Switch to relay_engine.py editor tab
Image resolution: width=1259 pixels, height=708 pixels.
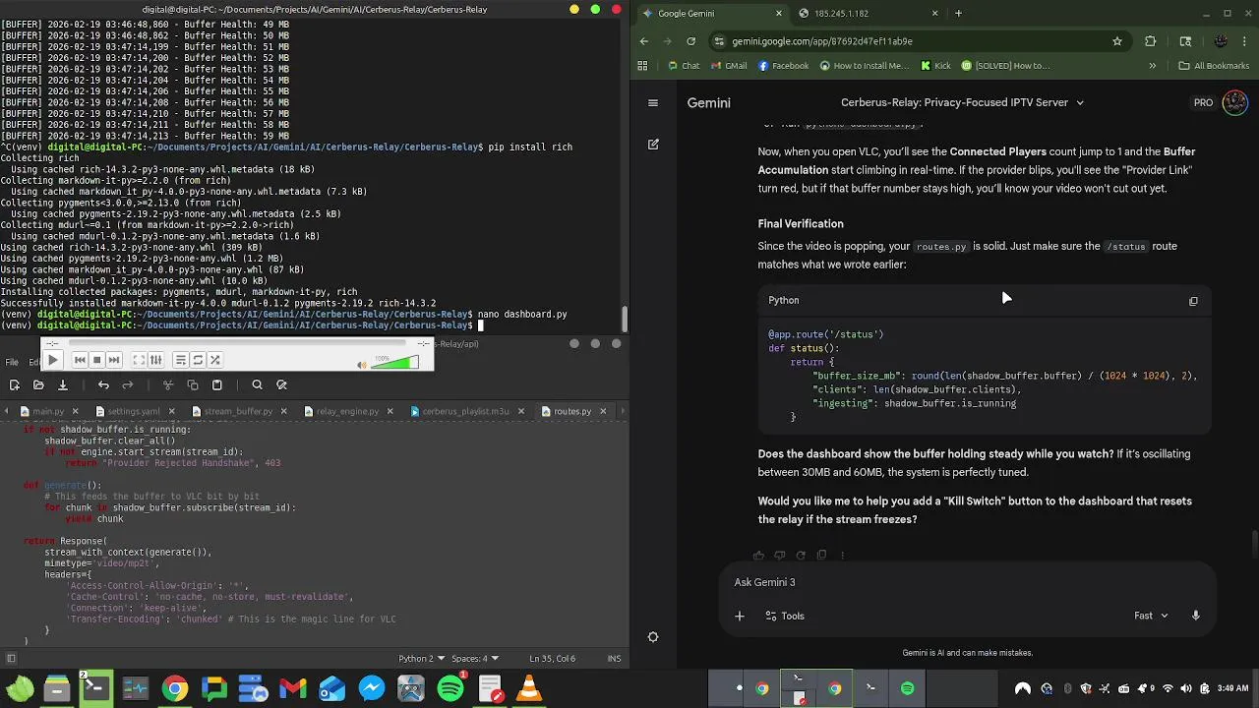(346, 411)
